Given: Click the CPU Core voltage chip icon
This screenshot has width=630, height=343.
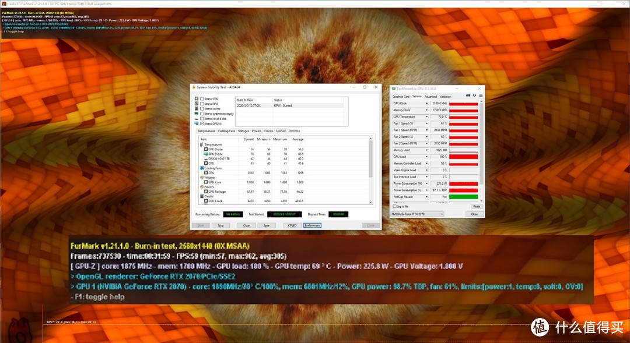Looking at the screenshot, I should point(206,182).
